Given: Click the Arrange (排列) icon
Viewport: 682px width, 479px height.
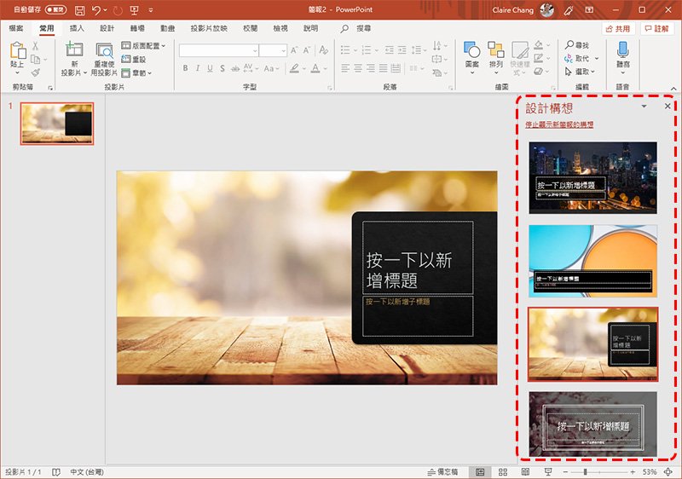Looking at the screenshot, I should tap(495, 50).
